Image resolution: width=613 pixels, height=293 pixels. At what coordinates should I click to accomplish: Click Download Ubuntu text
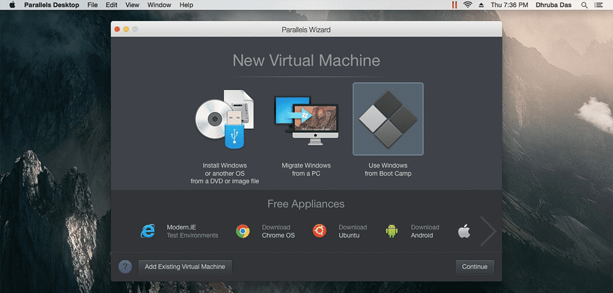(353, 231)
